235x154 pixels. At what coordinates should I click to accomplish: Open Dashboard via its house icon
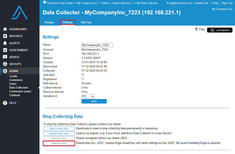pyautogui.click(x=5, y=29)
